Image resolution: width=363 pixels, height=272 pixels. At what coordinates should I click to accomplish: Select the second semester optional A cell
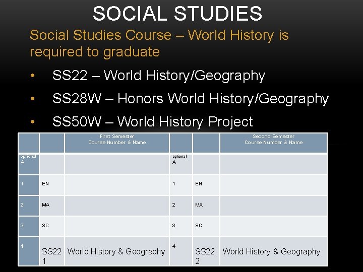(181, 164)
